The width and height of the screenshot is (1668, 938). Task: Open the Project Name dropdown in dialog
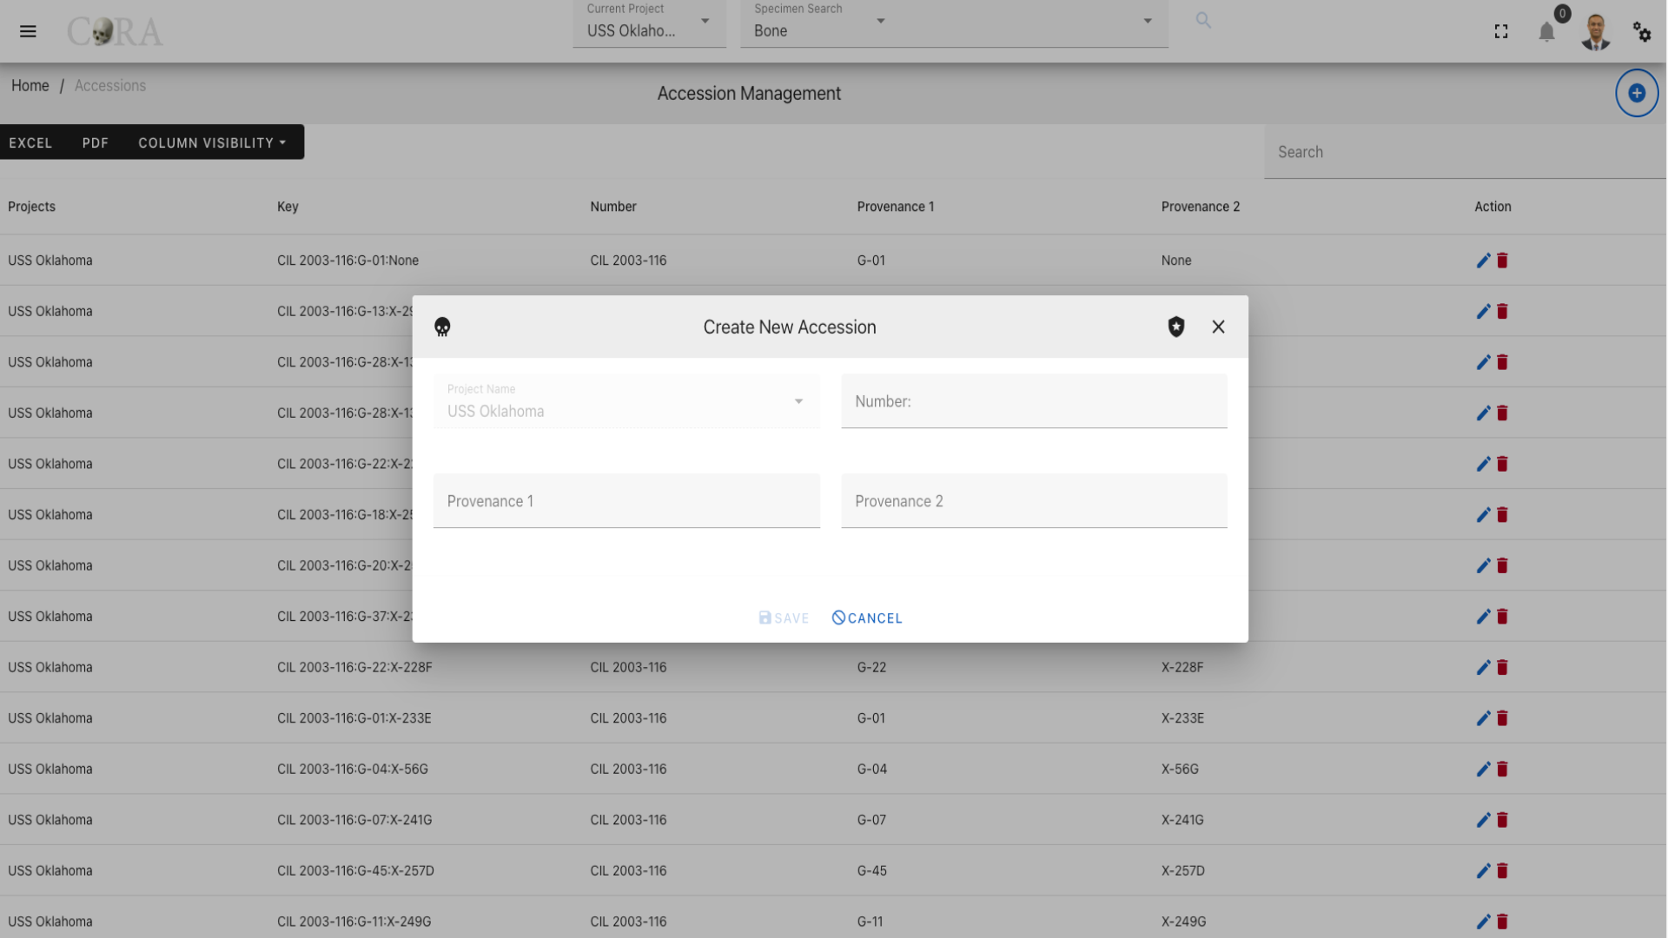626,401
